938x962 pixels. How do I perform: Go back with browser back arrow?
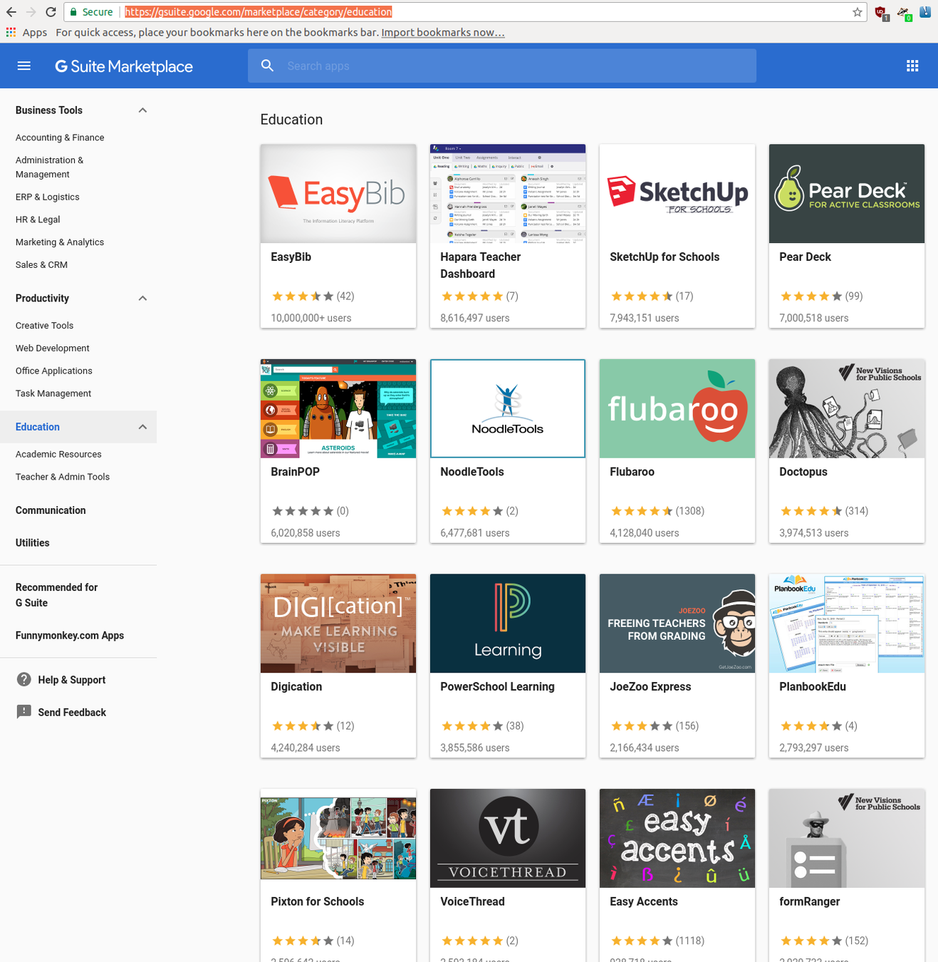(x=11, y=12)
